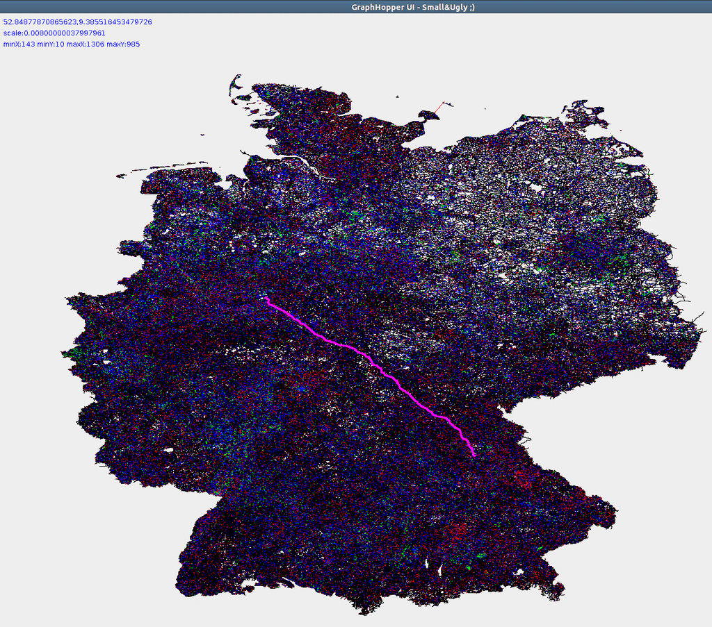Click the hook-shaped island at the far northwest

click(x=234, y=85)
